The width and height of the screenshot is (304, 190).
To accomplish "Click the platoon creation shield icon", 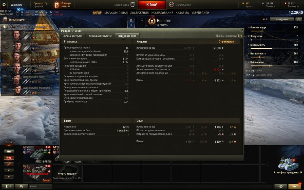I will click(132, 5).
